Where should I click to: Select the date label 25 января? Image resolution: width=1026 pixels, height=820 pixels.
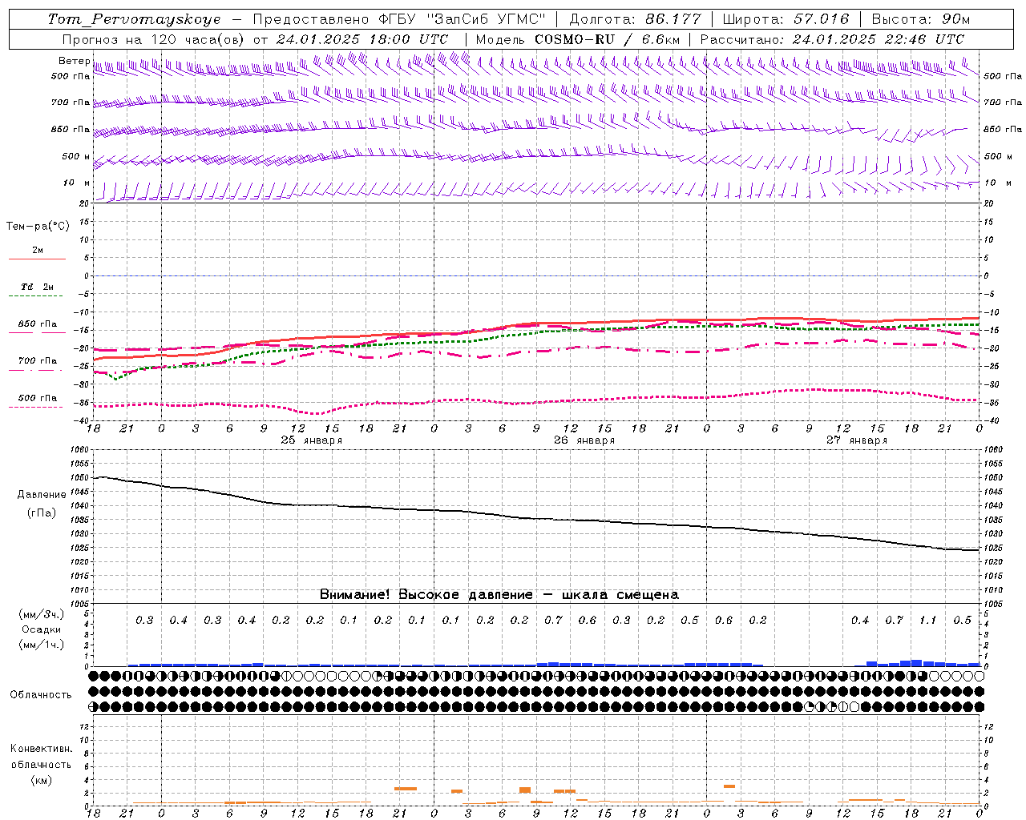pos(312,440)
